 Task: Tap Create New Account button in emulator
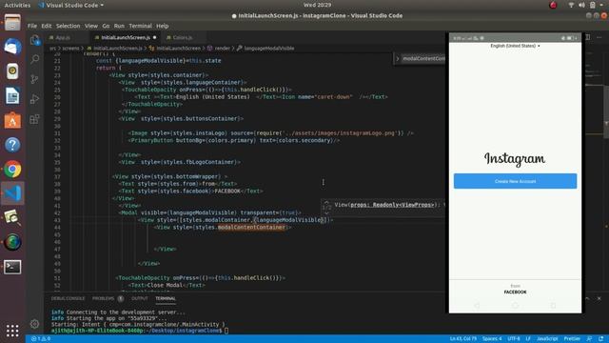[515, 181]
